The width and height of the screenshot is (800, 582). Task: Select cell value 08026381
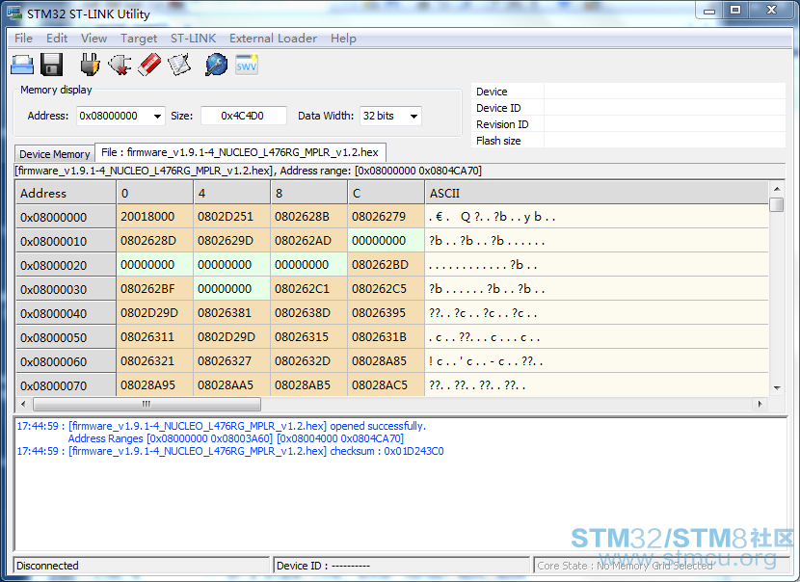(x=231, y=312)
